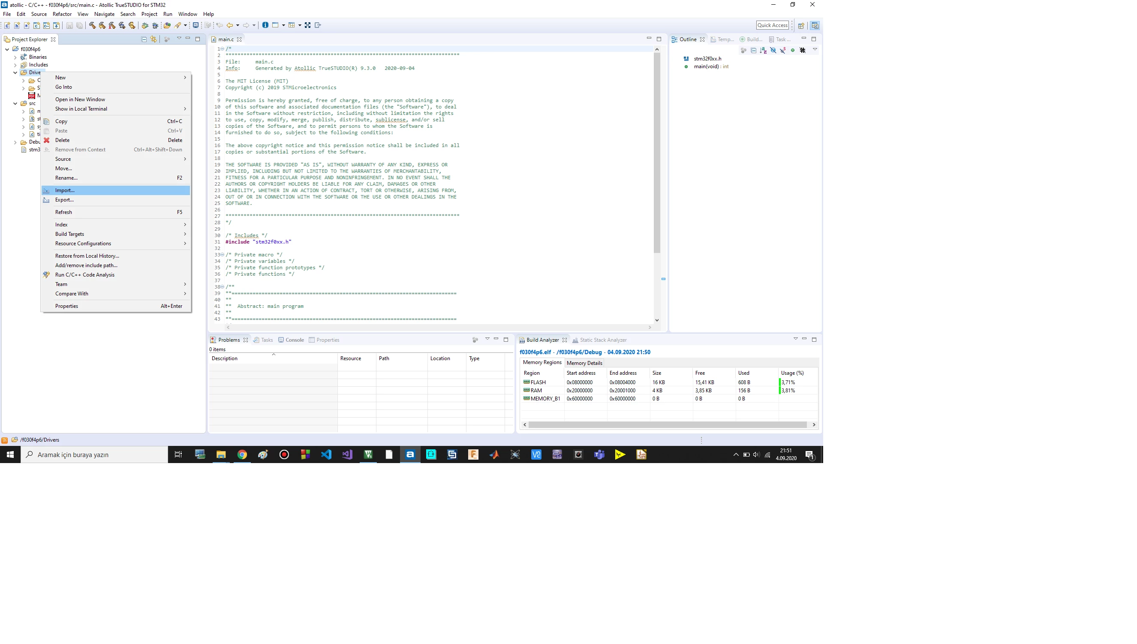Click the Rebuild hammer icon with arrow
This screenshot has width=1137, height=644.
(x=102, y=25)
